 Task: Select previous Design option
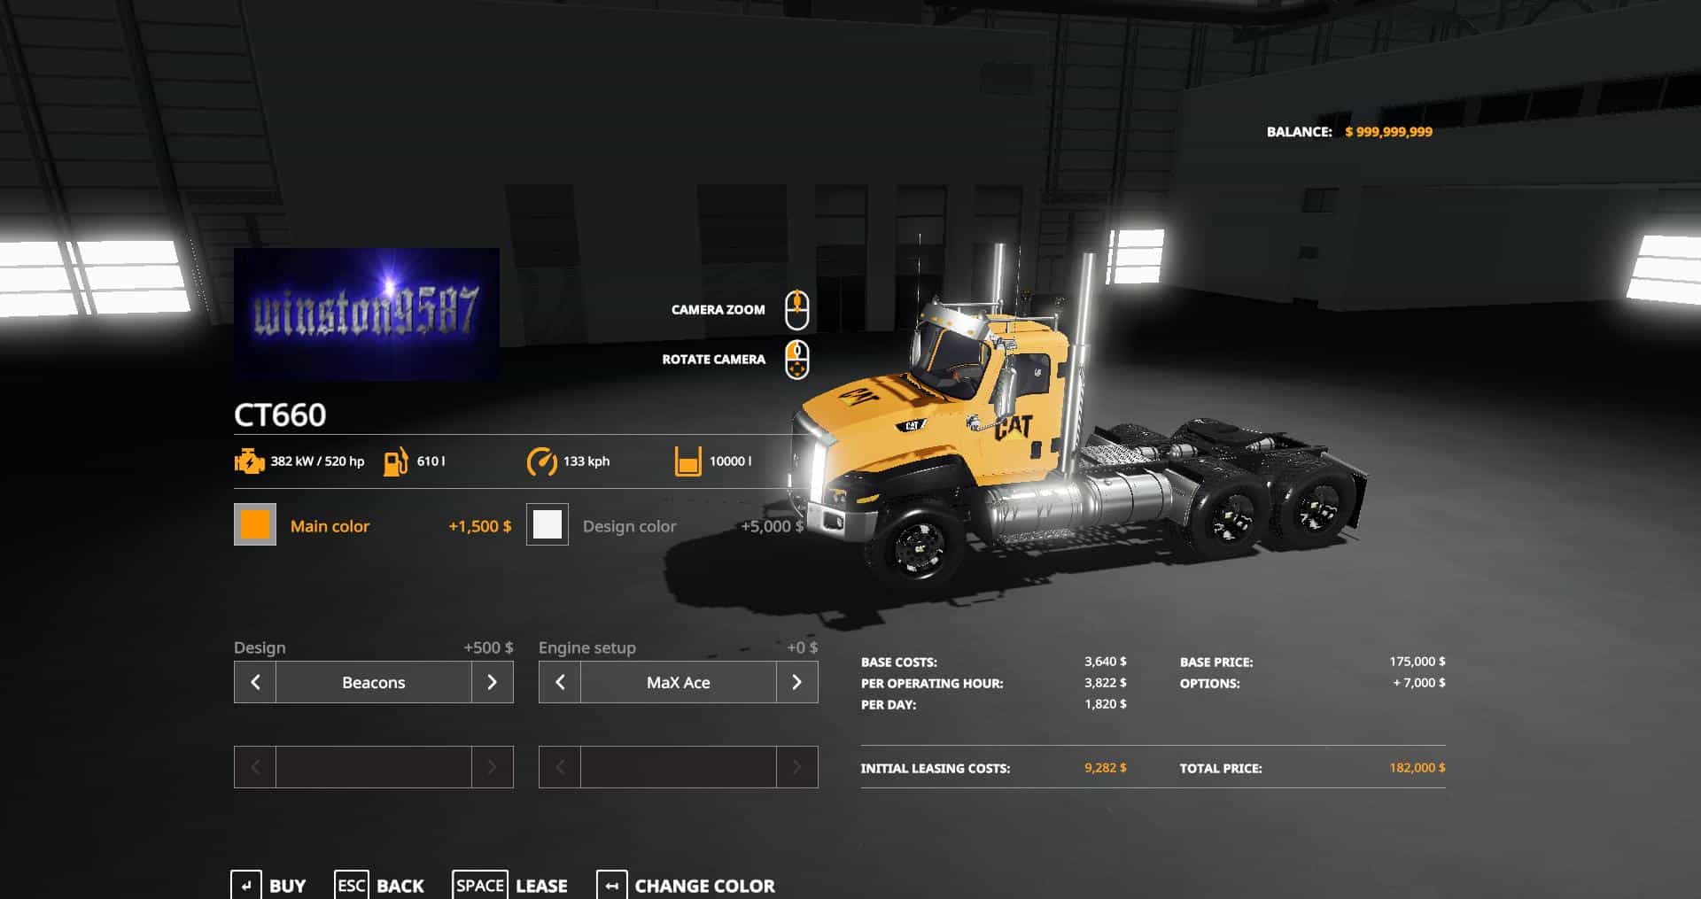(255, 682)
